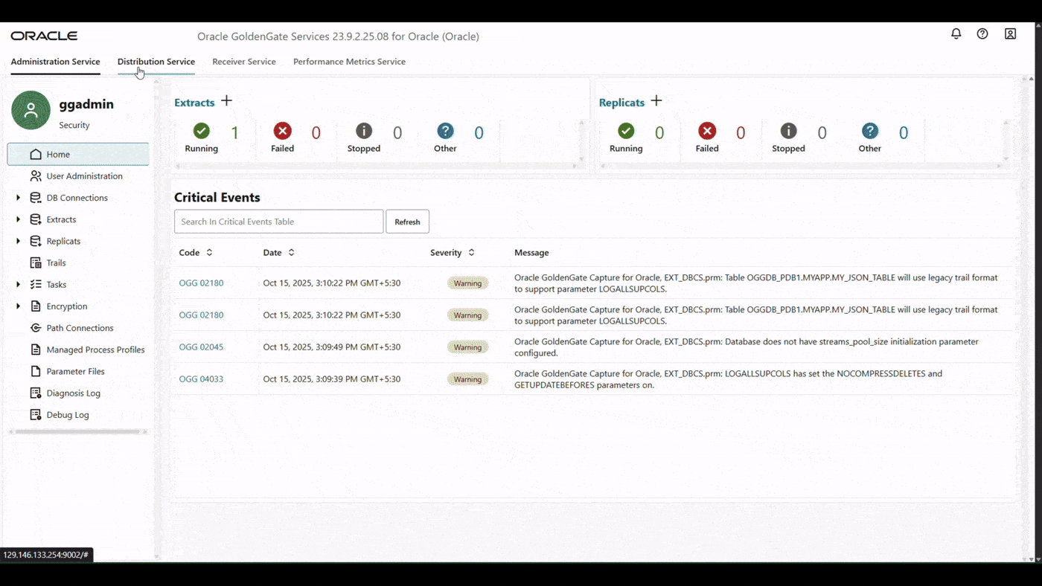Click the Path Connections icon
The height and width of the screenshot is (586, 1042).
36,328
